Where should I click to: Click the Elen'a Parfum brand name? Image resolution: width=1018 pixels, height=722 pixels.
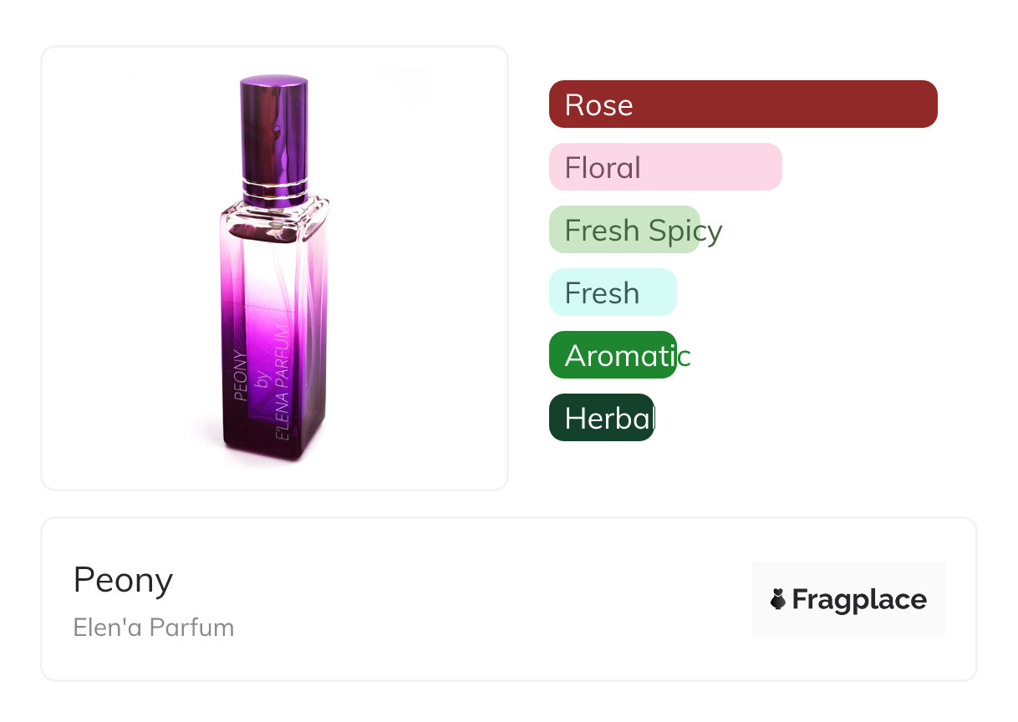coord(154,627)
